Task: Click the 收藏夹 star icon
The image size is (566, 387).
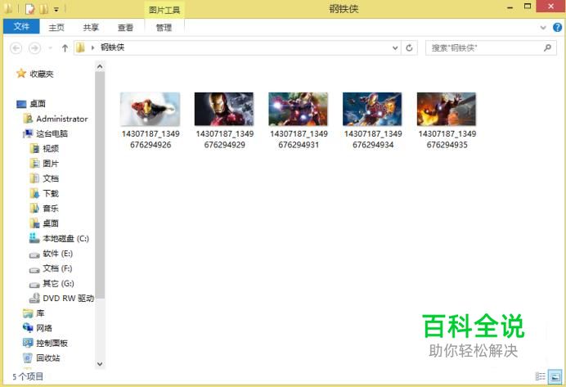Action: point(21,74)
